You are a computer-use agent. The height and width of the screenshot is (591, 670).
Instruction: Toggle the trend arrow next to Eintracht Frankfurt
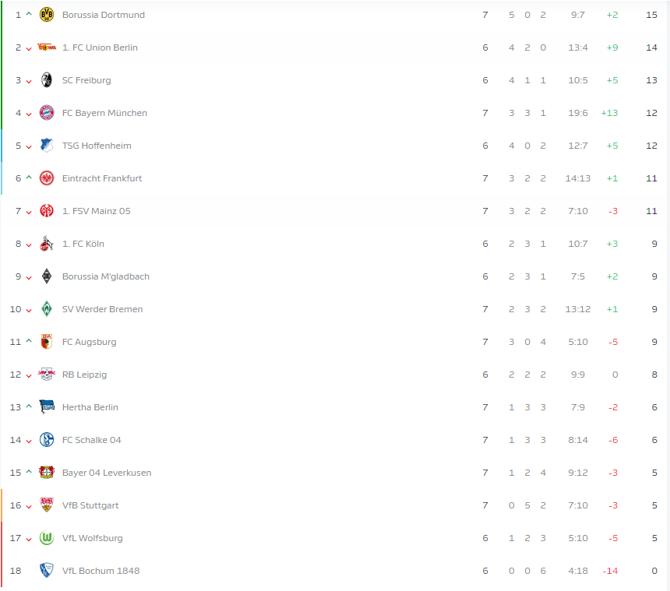click(29, 178)
